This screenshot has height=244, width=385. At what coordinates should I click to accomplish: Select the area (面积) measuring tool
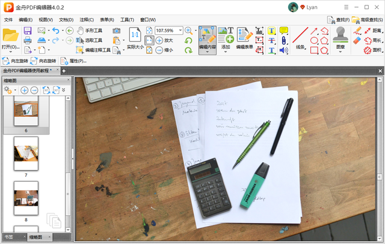[x=373, y=50]
